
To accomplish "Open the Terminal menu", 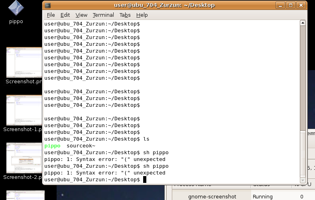I will (103, 15).
